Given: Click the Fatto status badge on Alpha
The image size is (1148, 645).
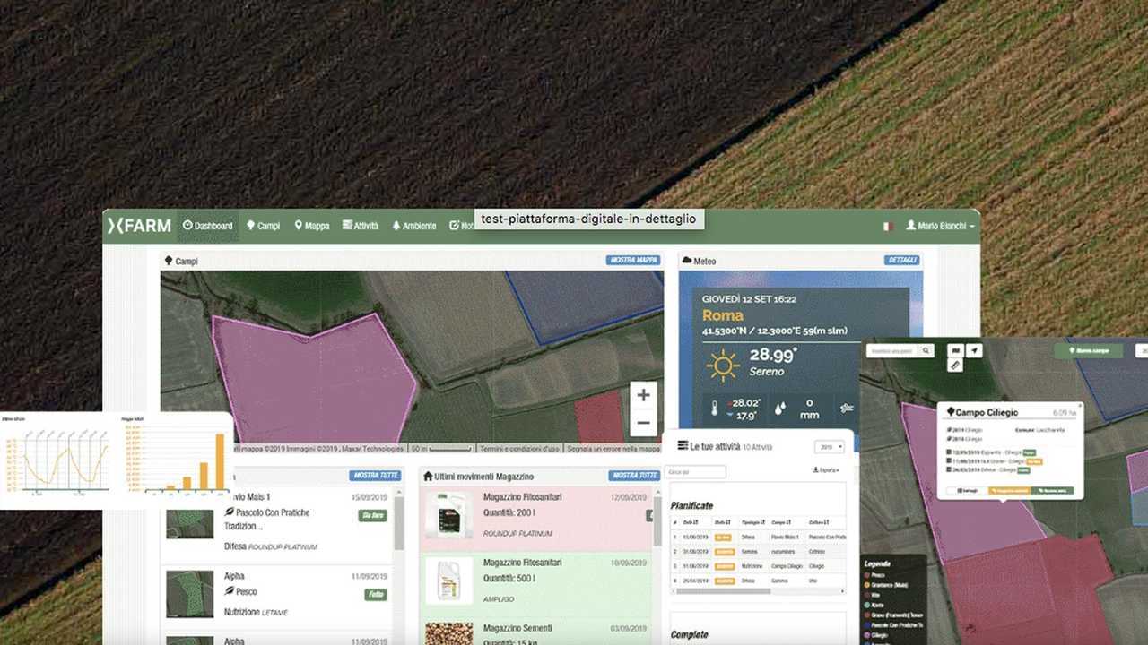Looking at the screenshot, I should point(376,594).
